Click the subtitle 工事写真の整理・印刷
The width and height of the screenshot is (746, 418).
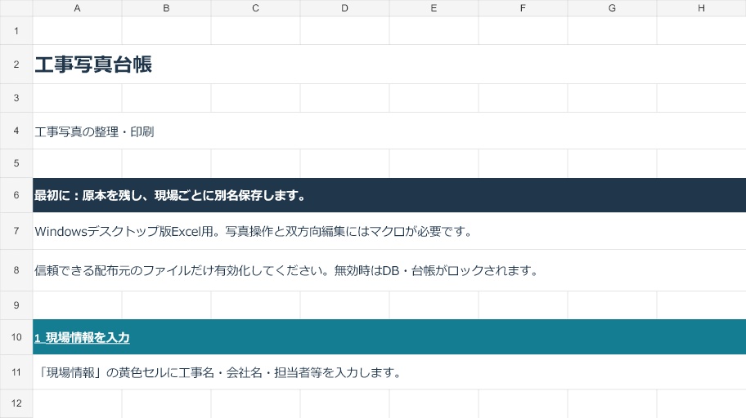[94, 131]
